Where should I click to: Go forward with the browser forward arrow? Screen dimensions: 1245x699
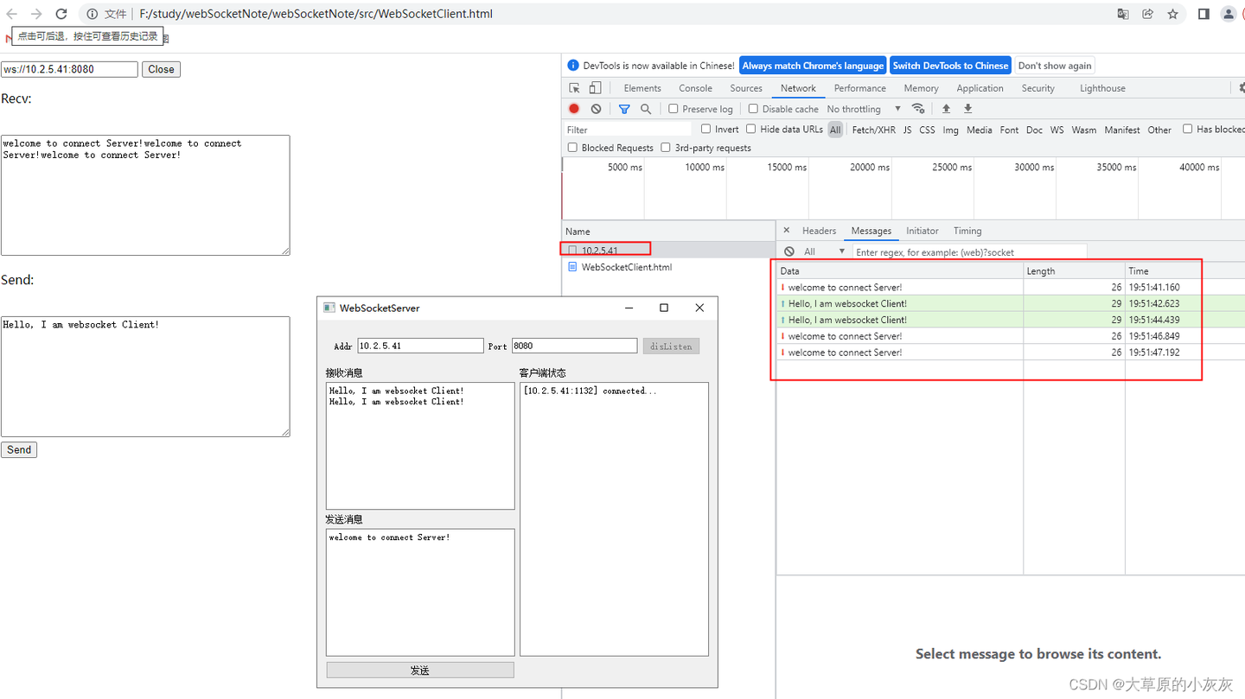click(36, 14)
